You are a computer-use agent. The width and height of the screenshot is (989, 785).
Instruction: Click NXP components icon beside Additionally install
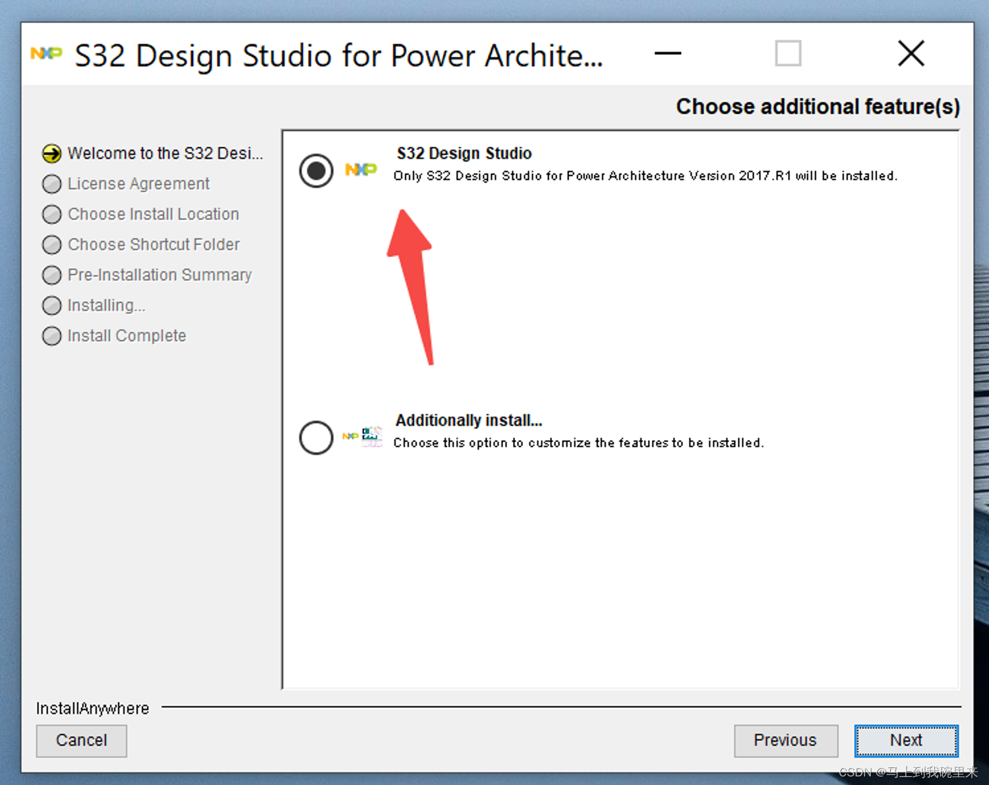tap(362, 436)
